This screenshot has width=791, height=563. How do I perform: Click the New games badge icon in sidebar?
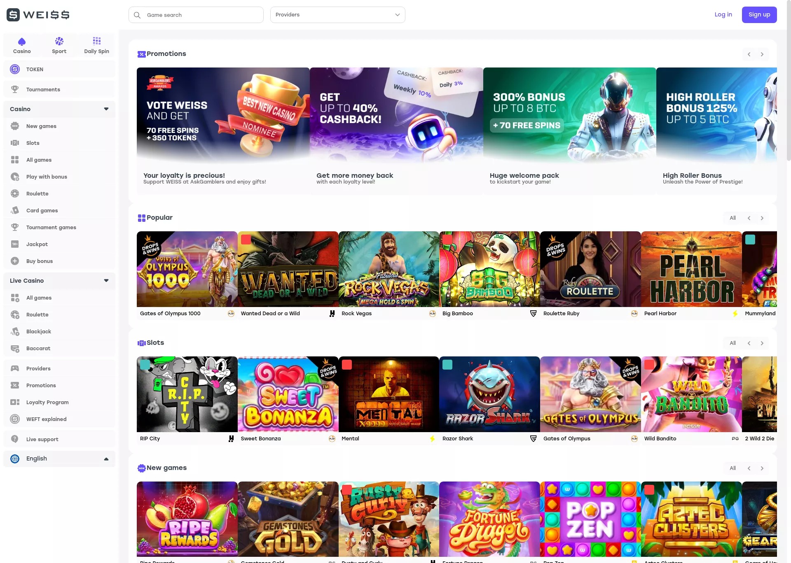(15, 126)
